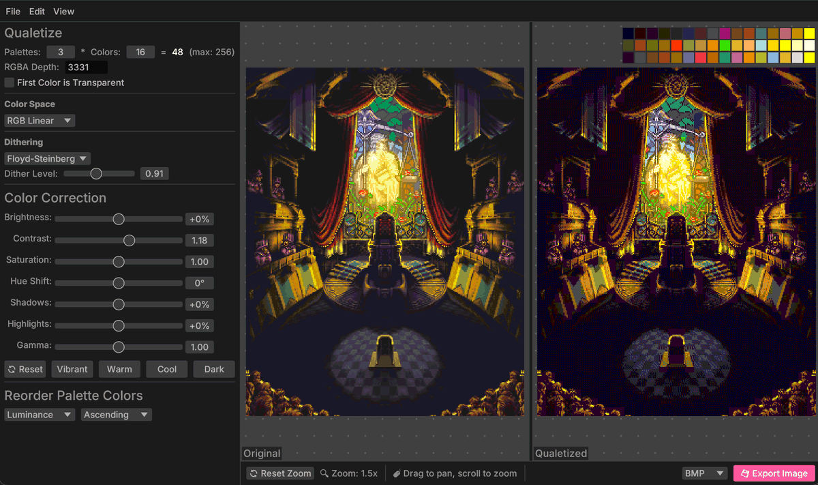Image resolution: width=818 pixels, height=485 pixels.
Task: Click the RGBA Depth input field
Action: click(x=86, y=67)
